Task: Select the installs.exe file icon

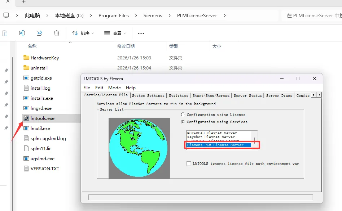Action: 26,98
